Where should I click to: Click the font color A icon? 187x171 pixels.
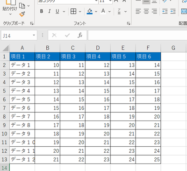103,11
